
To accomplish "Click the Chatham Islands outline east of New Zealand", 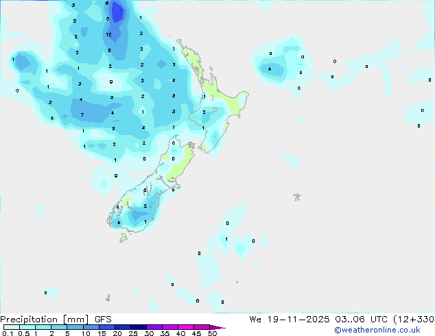I will coord(297,197).
